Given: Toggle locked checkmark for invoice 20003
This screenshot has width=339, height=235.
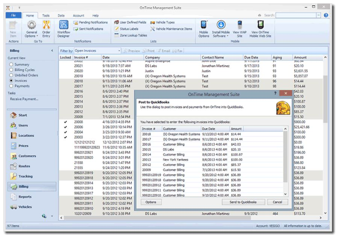Looking at the screenshot, I should [65, 137].
